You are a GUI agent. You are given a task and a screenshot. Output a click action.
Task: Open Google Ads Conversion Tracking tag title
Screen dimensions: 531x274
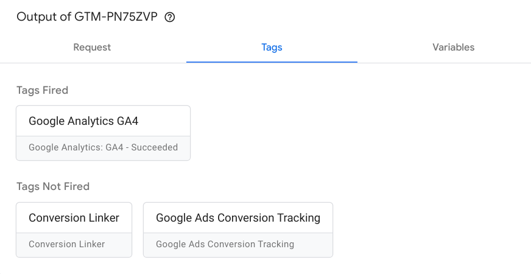tap(237, 218)
